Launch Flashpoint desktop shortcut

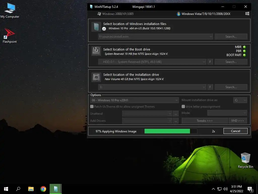[10, 36]
